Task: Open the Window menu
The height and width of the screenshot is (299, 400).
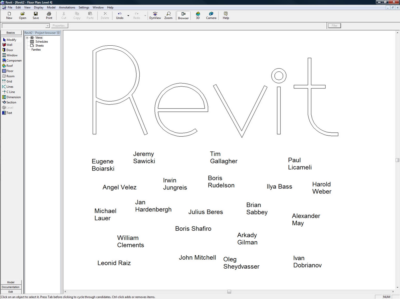Action: [98, 7]
